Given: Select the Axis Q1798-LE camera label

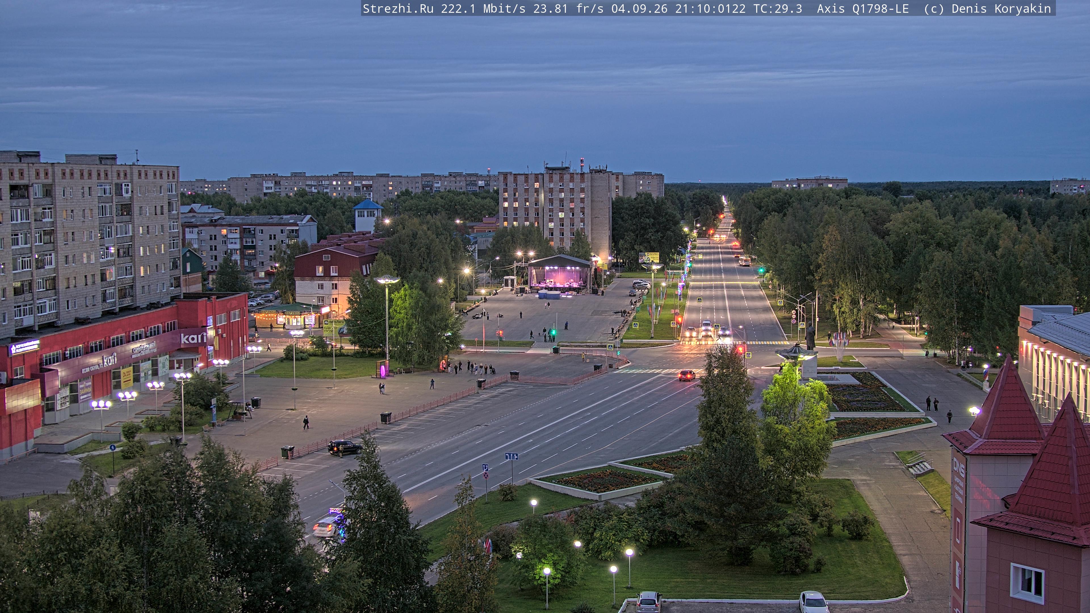Looking at the screenshot, I should click(863, 9).
